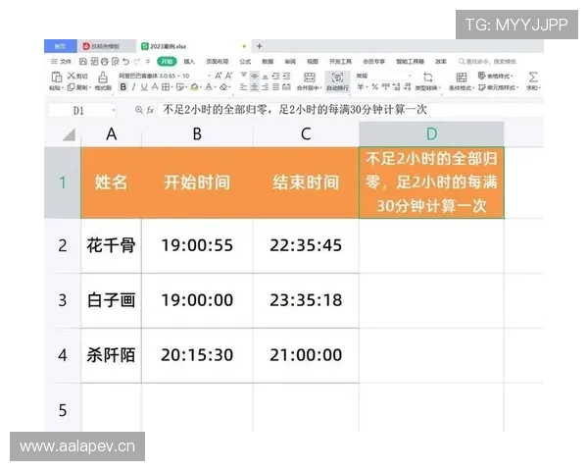Screen dimensions: 588x471
Task: Toggle vertical middle alignment
Action: (255, 76)
